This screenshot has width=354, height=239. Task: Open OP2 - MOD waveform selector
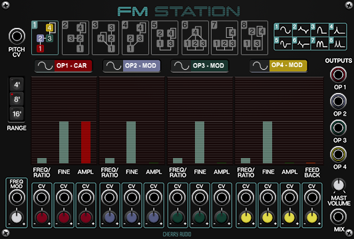tap(132, 66)
